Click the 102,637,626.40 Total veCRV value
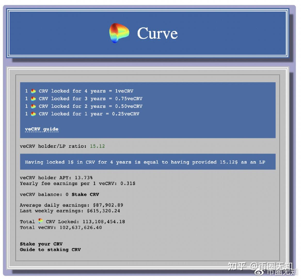Image resolution: width=301 pixels, height=279 pixels. 81,228
